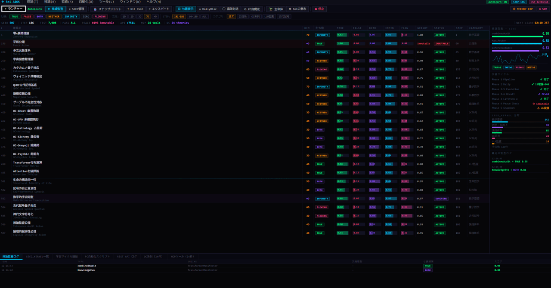Toggle the ZERO filter chip
This screenshot has height=288, width=551.
click(x=86, y=16)
